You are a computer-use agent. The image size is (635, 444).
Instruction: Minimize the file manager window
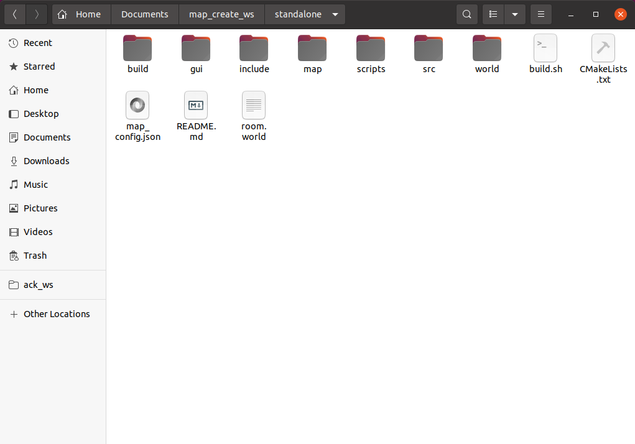[571, 14]
